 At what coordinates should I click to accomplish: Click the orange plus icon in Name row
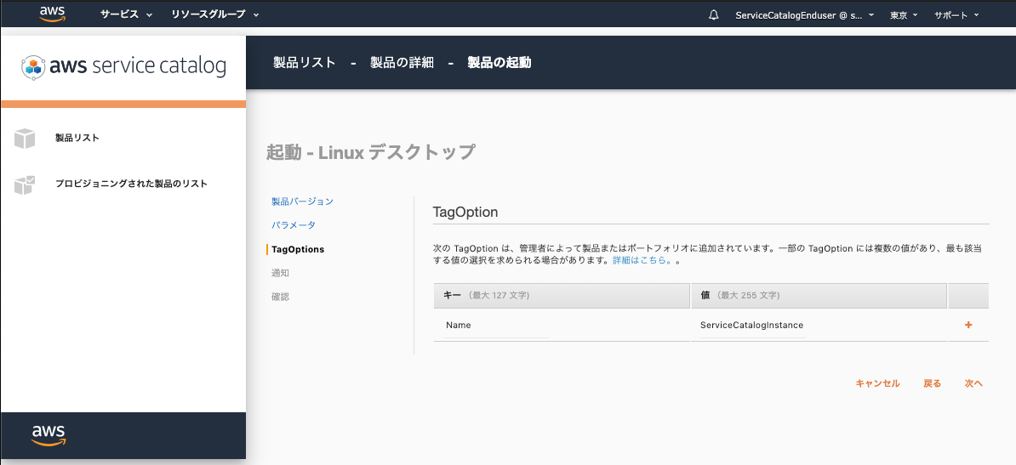click(x=968, y=325)
